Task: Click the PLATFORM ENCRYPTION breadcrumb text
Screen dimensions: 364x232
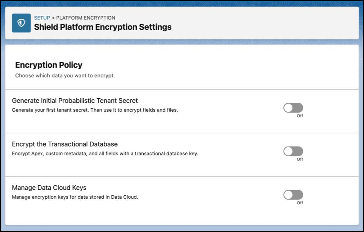Action: pyautogui.click(x=86, y=18)
